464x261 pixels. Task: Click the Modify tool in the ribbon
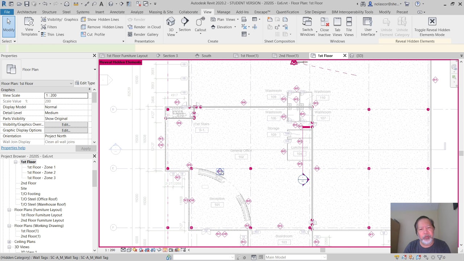click(9, 26)
